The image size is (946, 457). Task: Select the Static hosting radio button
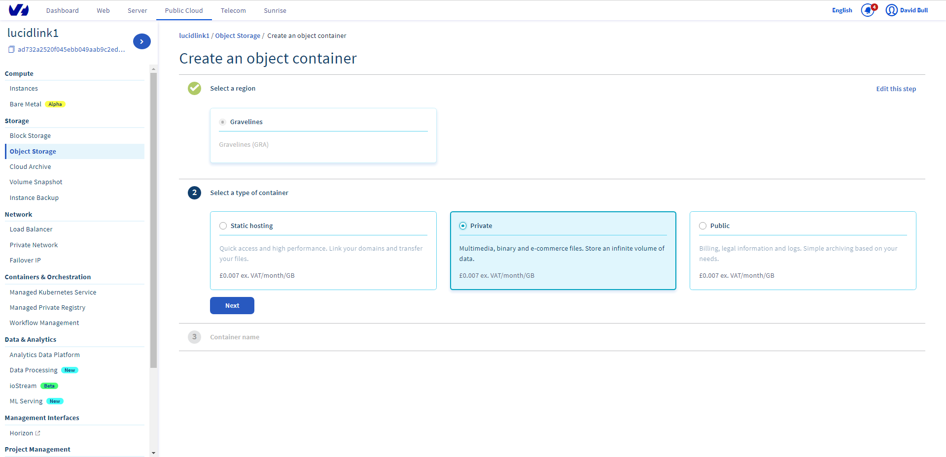click(223, 226)
